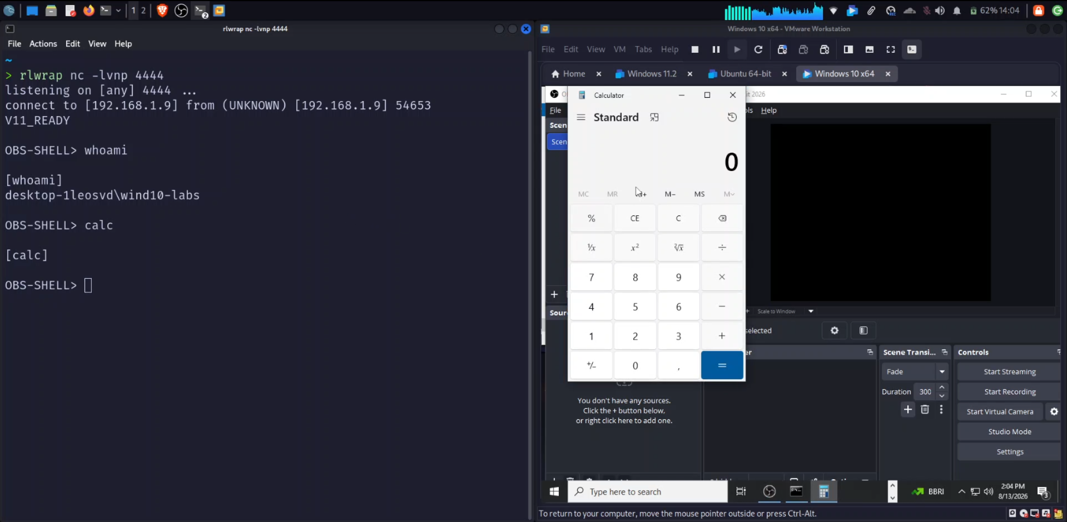Click the VMware restart guest icon
Screen dimensions: 1067x522
758,49
